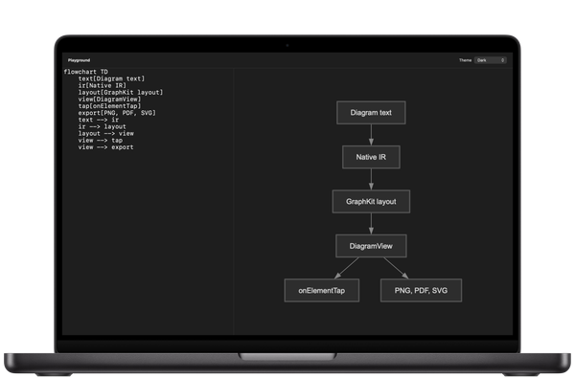The height and width of the screenshot is (378, 575).
Task: Select the onElementTap node
Action: tap(322, 291)
